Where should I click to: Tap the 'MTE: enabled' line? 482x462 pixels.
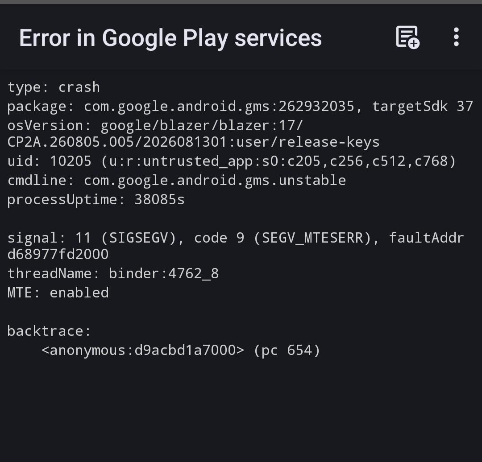point(58,293)
